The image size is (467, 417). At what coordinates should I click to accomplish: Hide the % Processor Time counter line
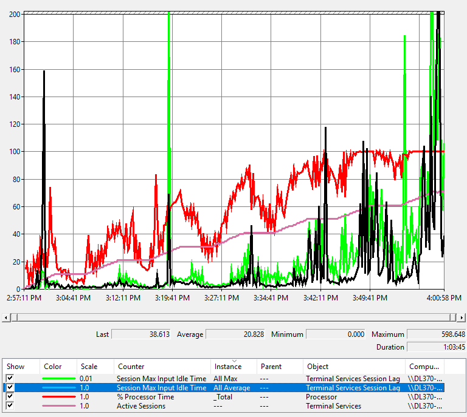pos(10,396)
